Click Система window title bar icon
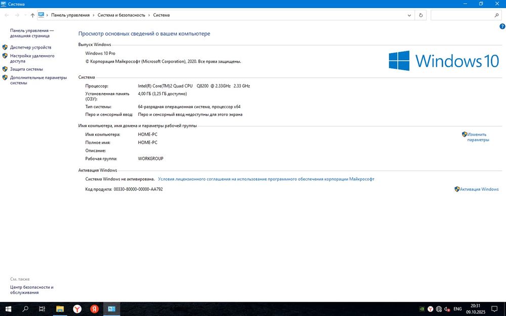The height and width of the screenshot is (316, 506). point(4,4)
